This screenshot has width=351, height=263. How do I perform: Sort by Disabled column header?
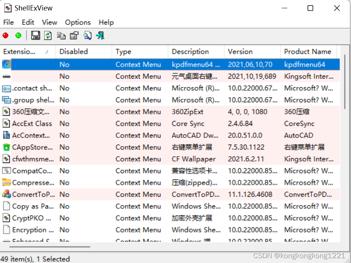(84, 52)
